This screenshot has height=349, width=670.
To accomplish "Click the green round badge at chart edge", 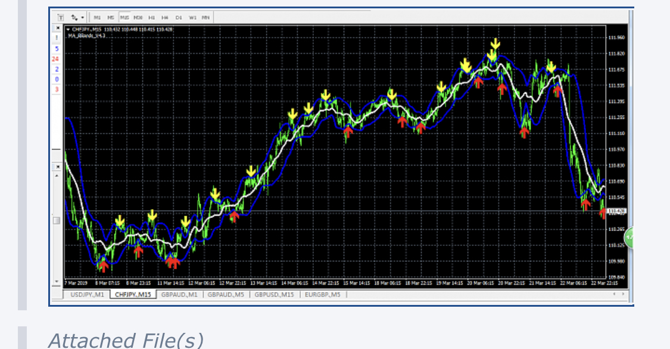I will click(x=629, y=238).
